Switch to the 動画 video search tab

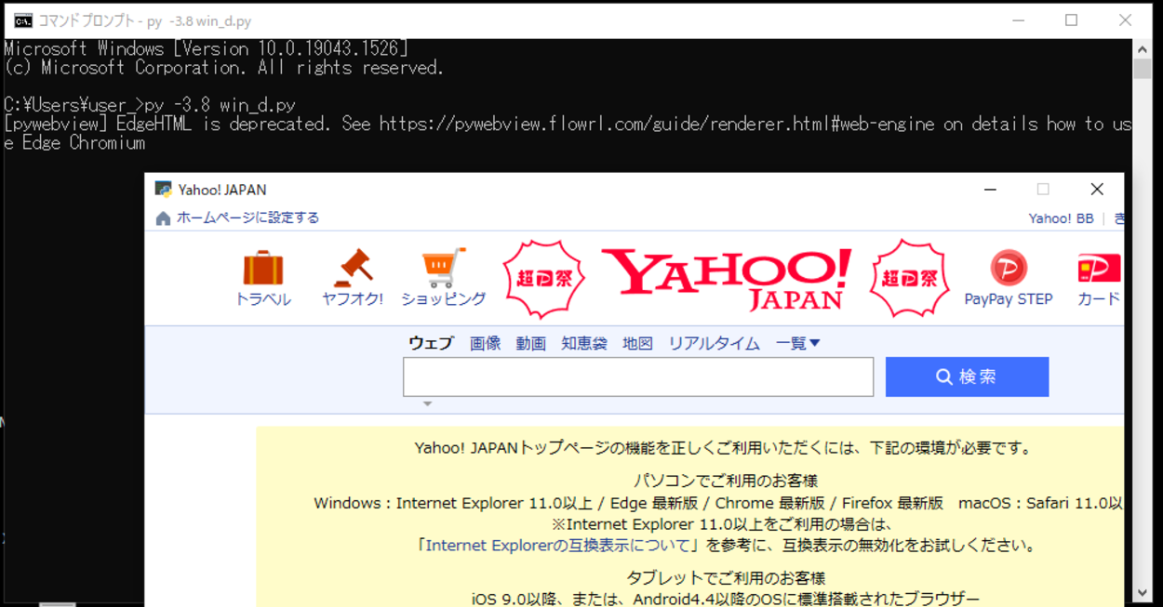pos(530,342)
